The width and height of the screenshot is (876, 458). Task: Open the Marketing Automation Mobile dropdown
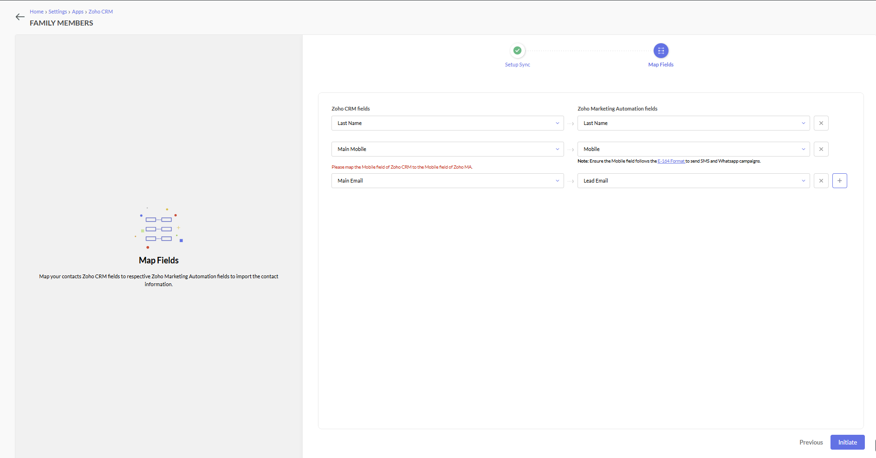pos(694,149)
